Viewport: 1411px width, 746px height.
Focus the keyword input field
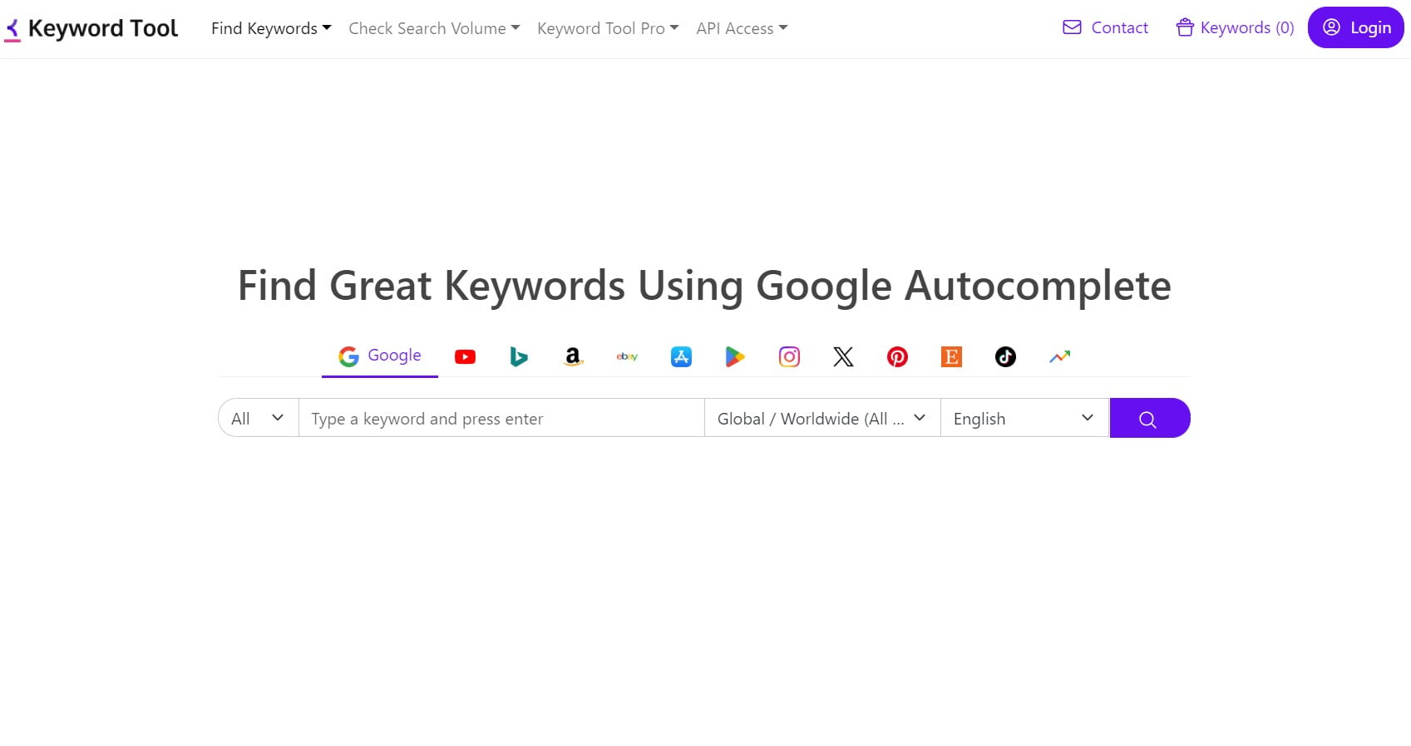(x=501, y=418)
